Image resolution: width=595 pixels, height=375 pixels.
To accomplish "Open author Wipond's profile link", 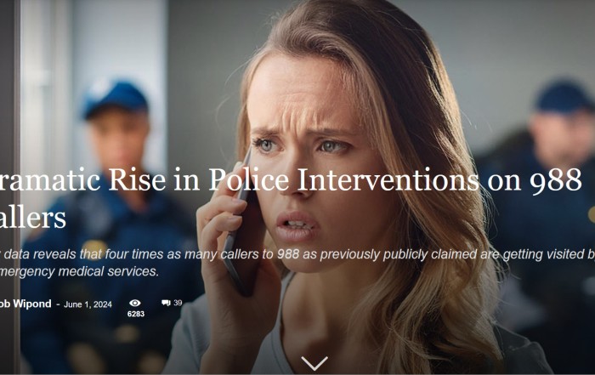I will pyautogui.click(x=25, y=304).
